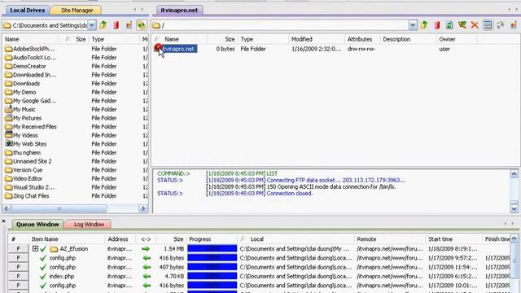Open the local path dropdown
Image resolution: width=521 pixels, height=293 pixels.
point(92,25)
